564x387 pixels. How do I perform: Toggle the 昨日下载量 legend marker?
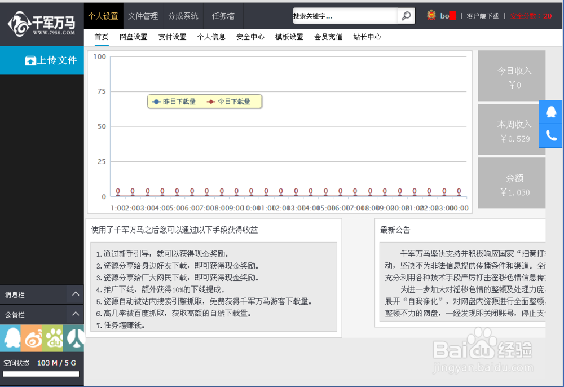pos(156,102)
